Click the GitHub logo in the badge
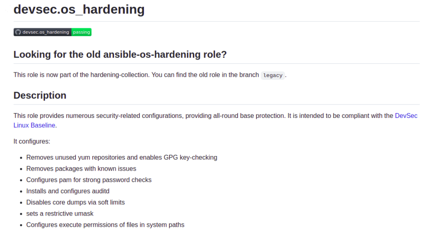Image resolution: width=439 pixels, height=231 pixels. click(x=18, y=32)
